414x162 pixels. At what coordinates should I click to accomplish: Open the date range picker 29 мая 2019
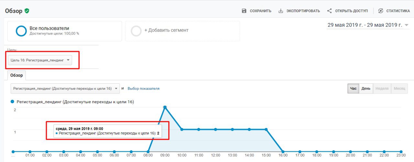click(x=365, y=25)
